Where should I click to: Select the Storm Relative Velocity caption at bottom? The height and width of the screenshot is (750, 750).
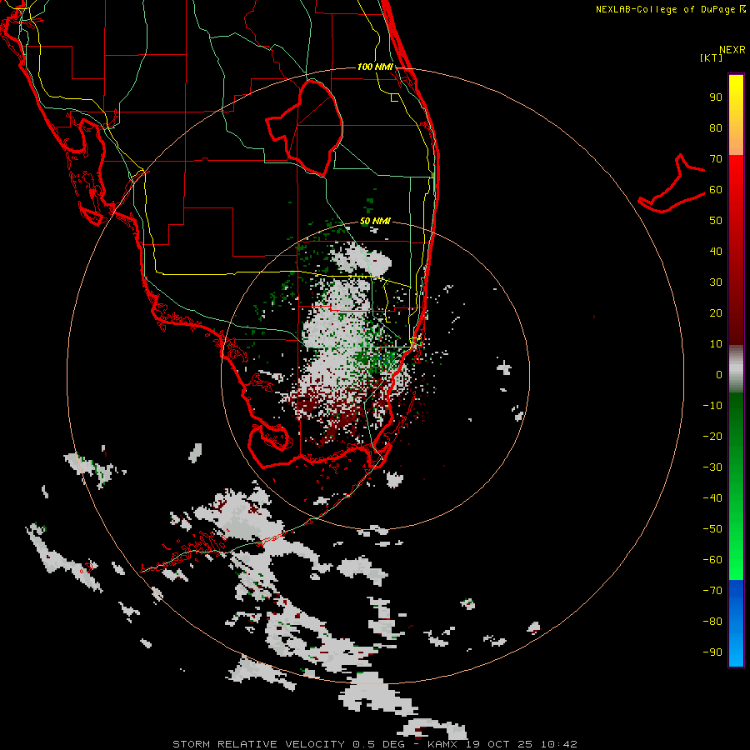(x=374, y=744)
